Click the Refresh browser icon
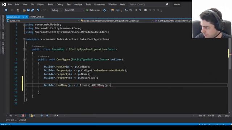 pos(105,10)
